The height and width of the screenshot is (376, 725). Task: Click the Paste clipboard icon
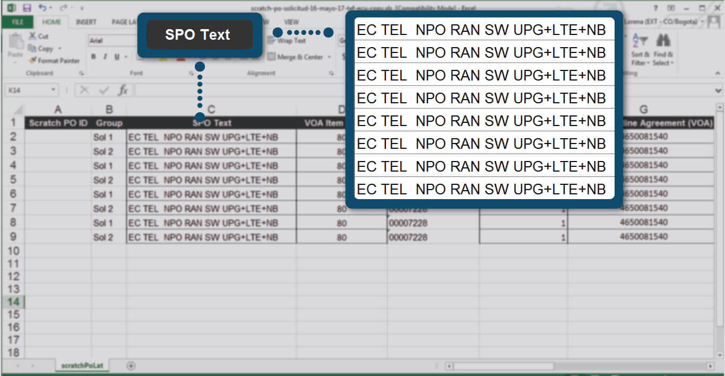point(15,44)
